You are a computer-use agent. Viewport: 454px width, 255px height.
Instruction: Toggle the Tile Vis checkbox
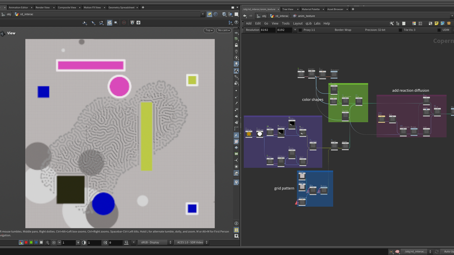[x=401, y=30]
